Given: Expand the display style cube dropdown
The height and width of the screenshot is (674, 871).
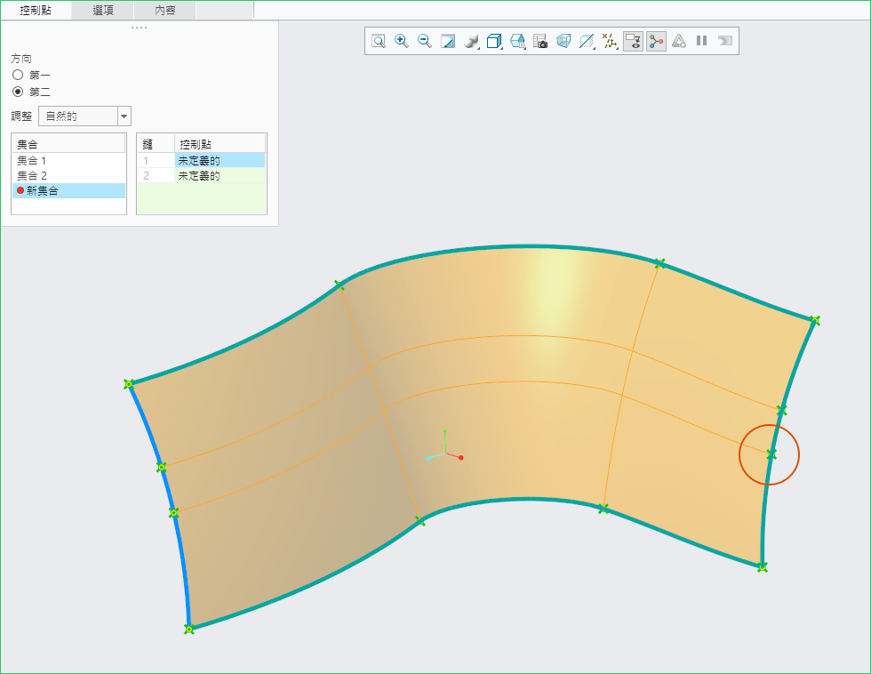Looking at the screenshot, I should 495,41.
